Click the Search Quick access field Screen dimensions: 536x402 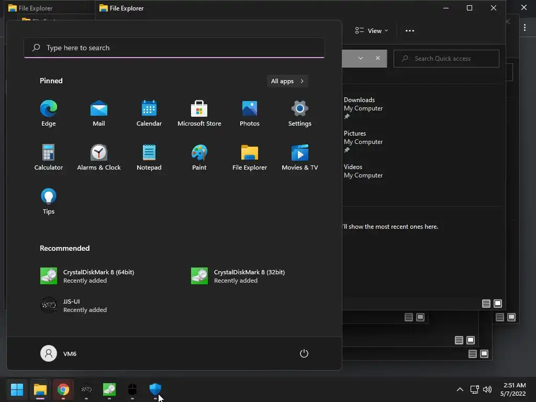coord(446,59)
